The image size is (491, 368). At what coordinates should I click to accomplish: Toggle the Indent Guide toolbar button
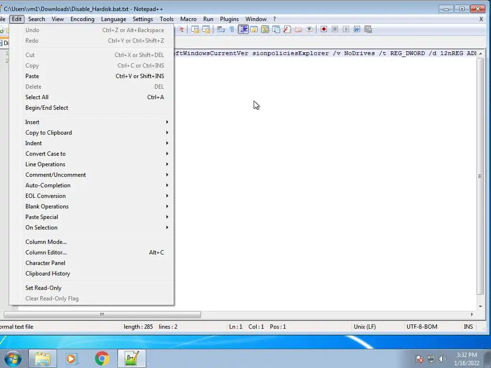[x=243, y=29]
